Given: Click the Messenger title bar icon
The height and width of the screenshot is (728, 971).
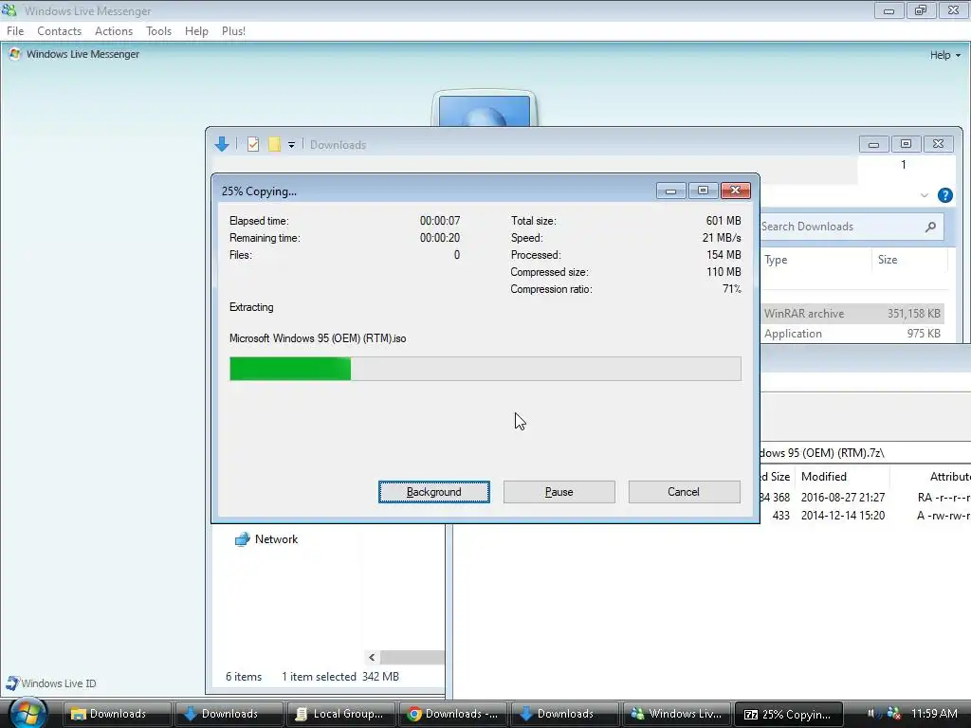Looking at the screenshot, I should pyautogui.click(x=9, y=10).
